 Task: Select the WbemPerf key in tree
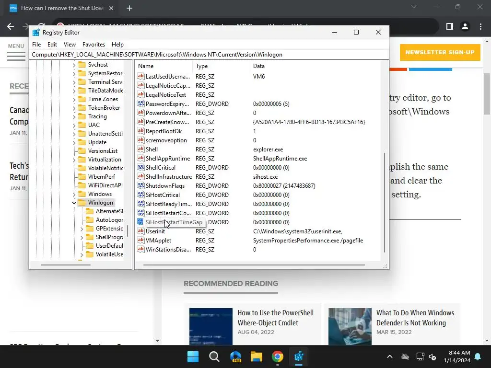pos(102,176)
